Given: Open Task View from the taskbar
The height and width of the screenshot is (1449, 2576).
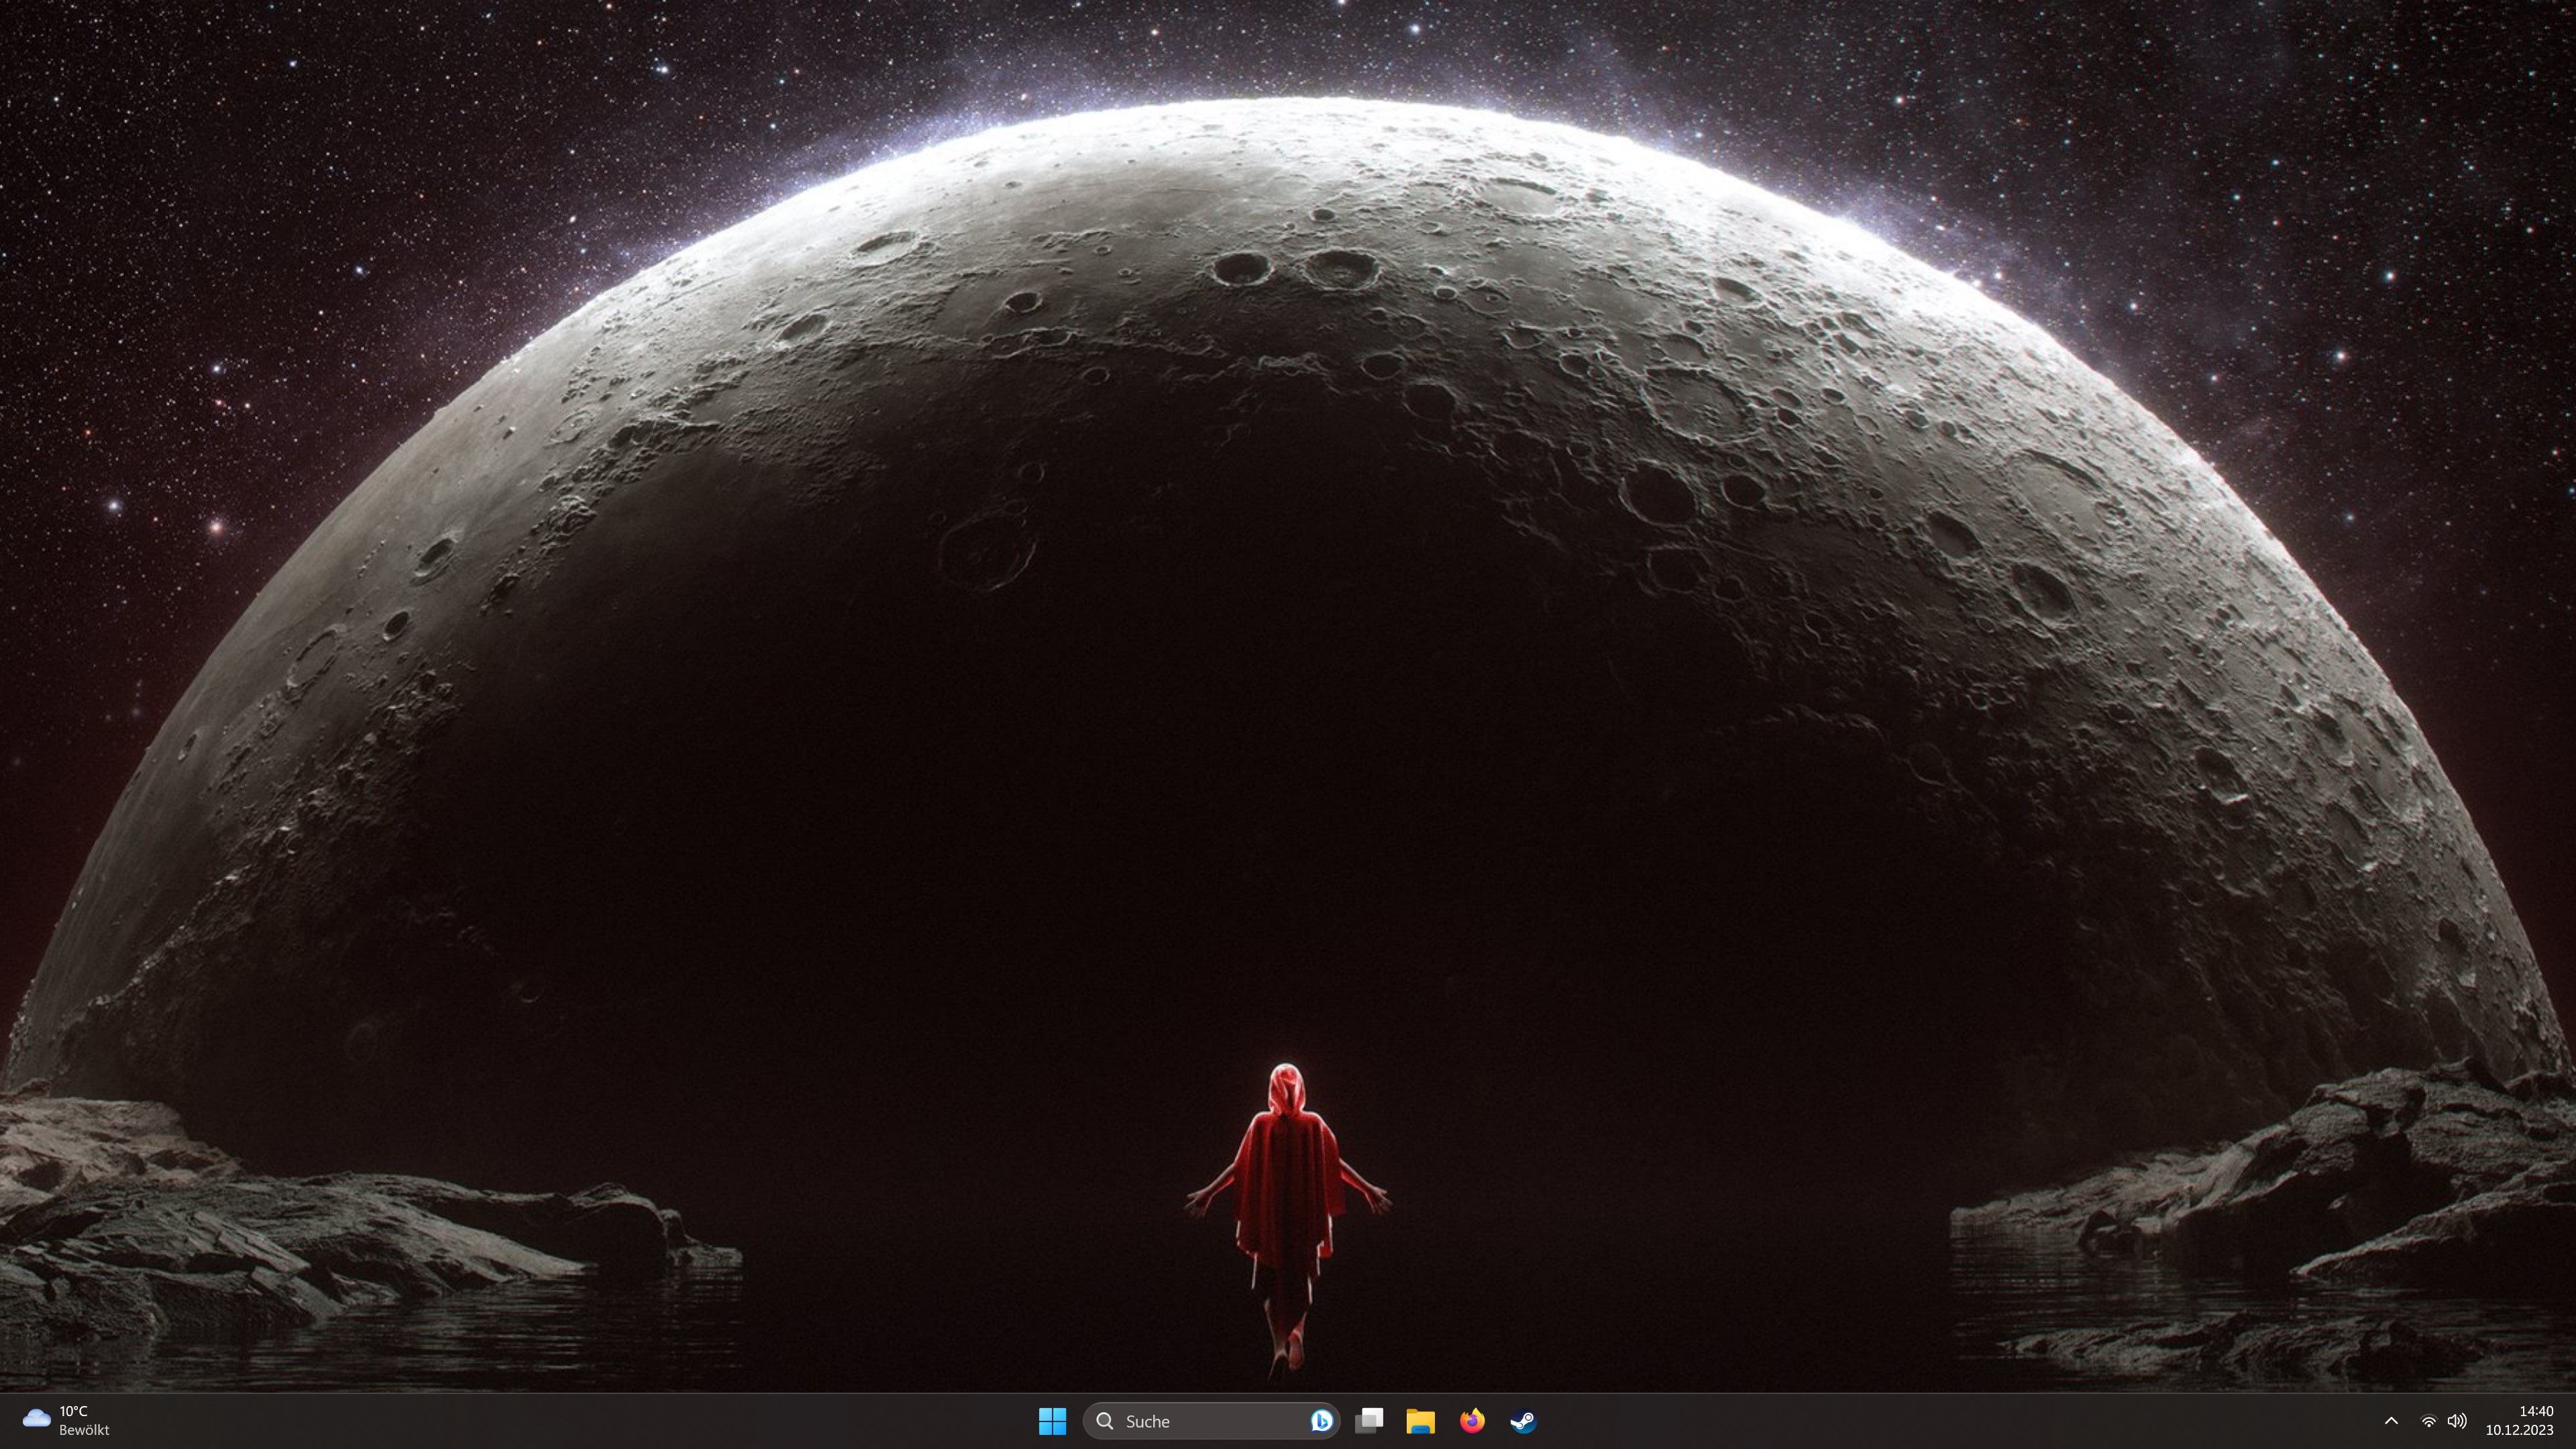Looking at the screenshot, I should point(1369,1421).
